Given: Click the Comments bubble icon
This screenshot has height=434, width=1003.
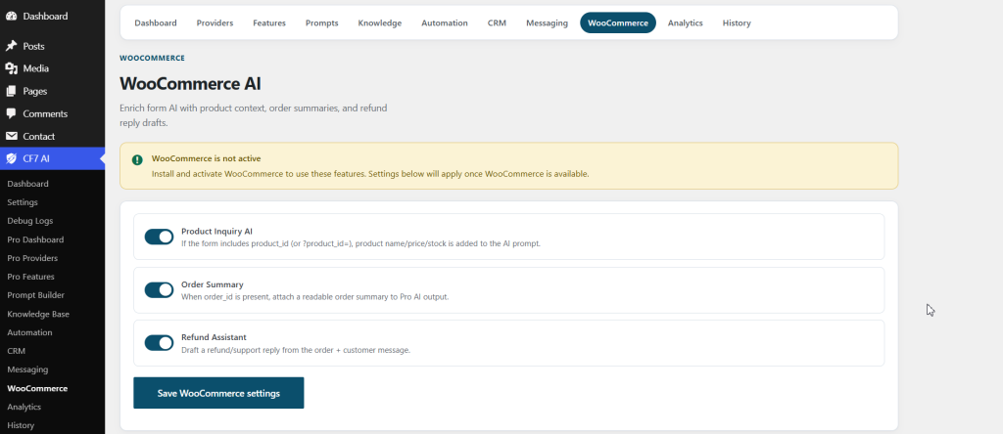Looking at the screenshot, I should pyautogui.click(x=11, y=113).
